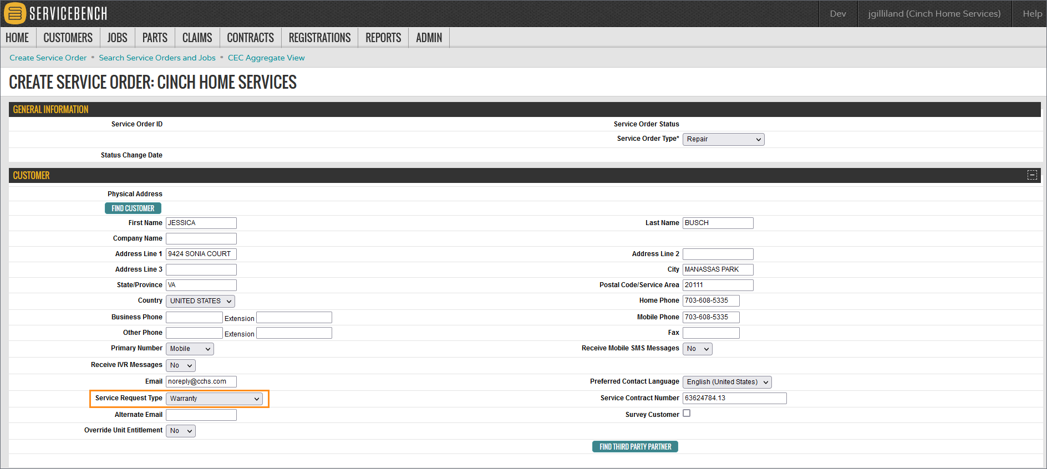1047x469 pixels.
Task: Open the Customers menu
Action: 68,38
